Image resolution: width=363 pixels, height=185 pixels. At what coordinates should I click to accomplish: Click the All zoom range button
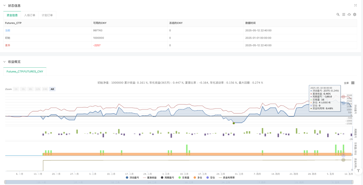point(52,89)
